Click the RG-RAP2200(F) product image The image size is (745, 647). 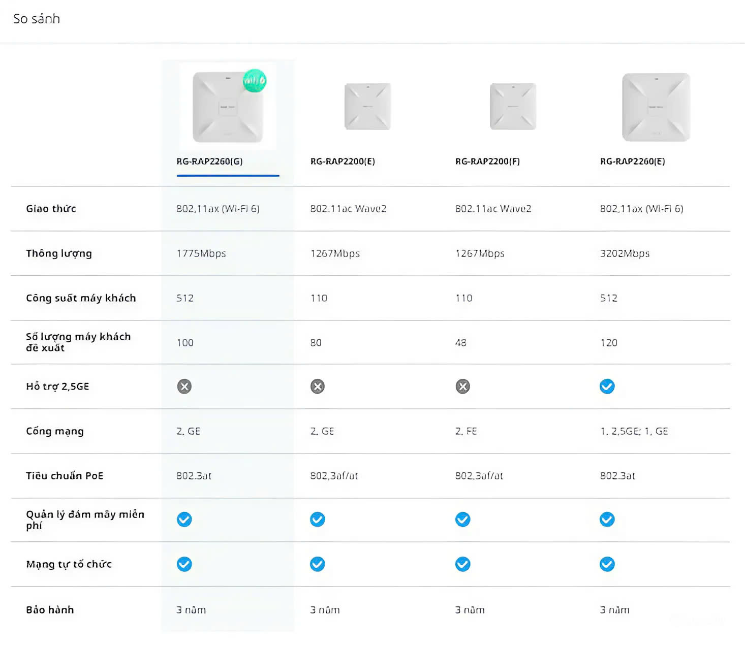(x=513, y=107)
